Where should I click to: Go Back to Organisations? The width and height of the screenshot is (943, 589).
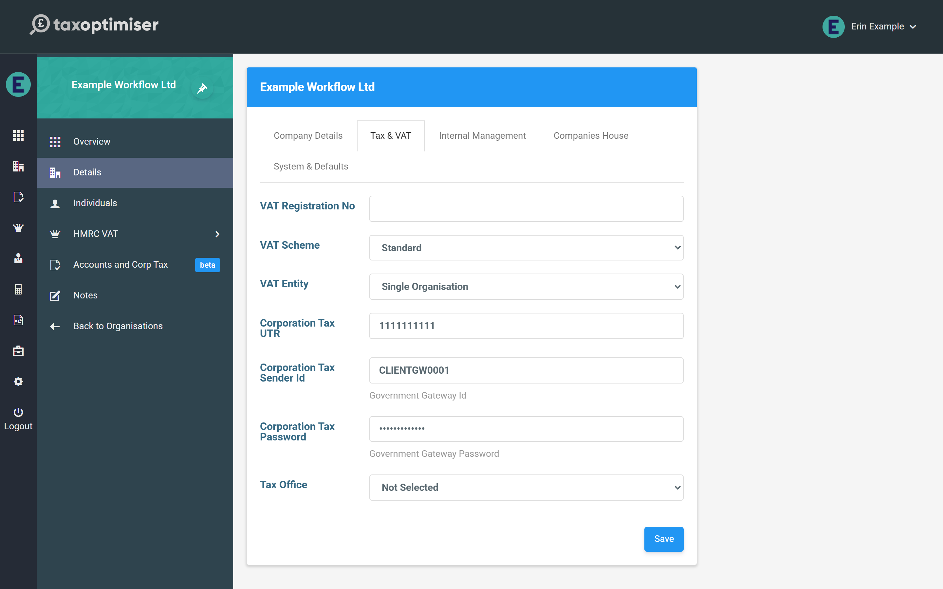click(x=135, y=327)
